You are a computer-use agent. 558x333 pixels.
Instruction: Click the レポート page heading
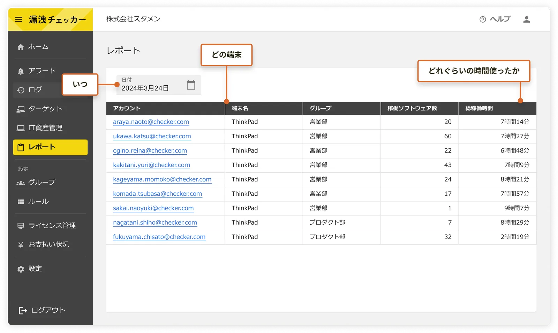123,51
